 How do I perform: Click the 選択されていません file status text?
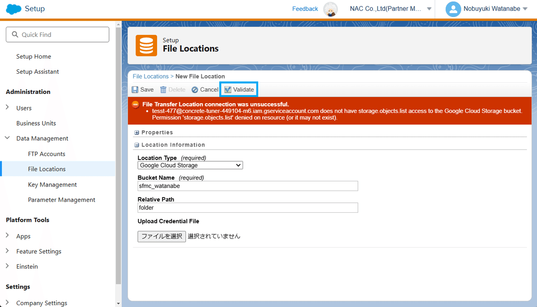point(214,236)
